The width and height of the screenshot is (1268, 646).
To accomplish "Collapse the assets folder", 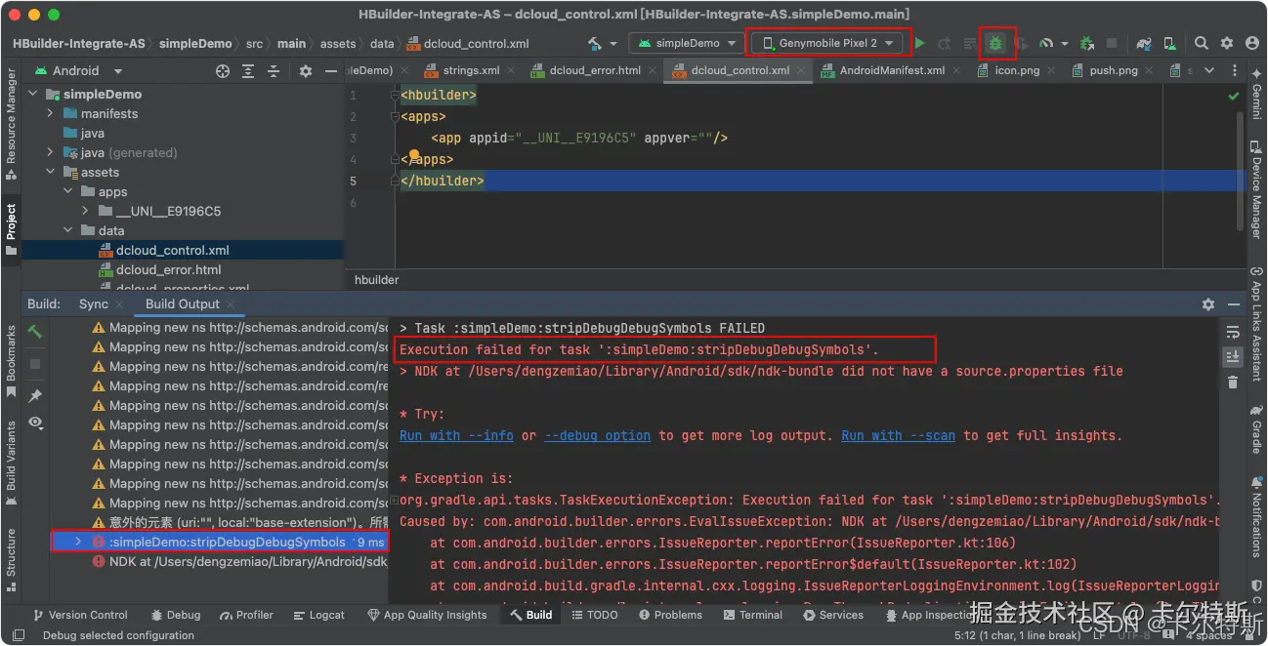I will (x=50, y=173).
